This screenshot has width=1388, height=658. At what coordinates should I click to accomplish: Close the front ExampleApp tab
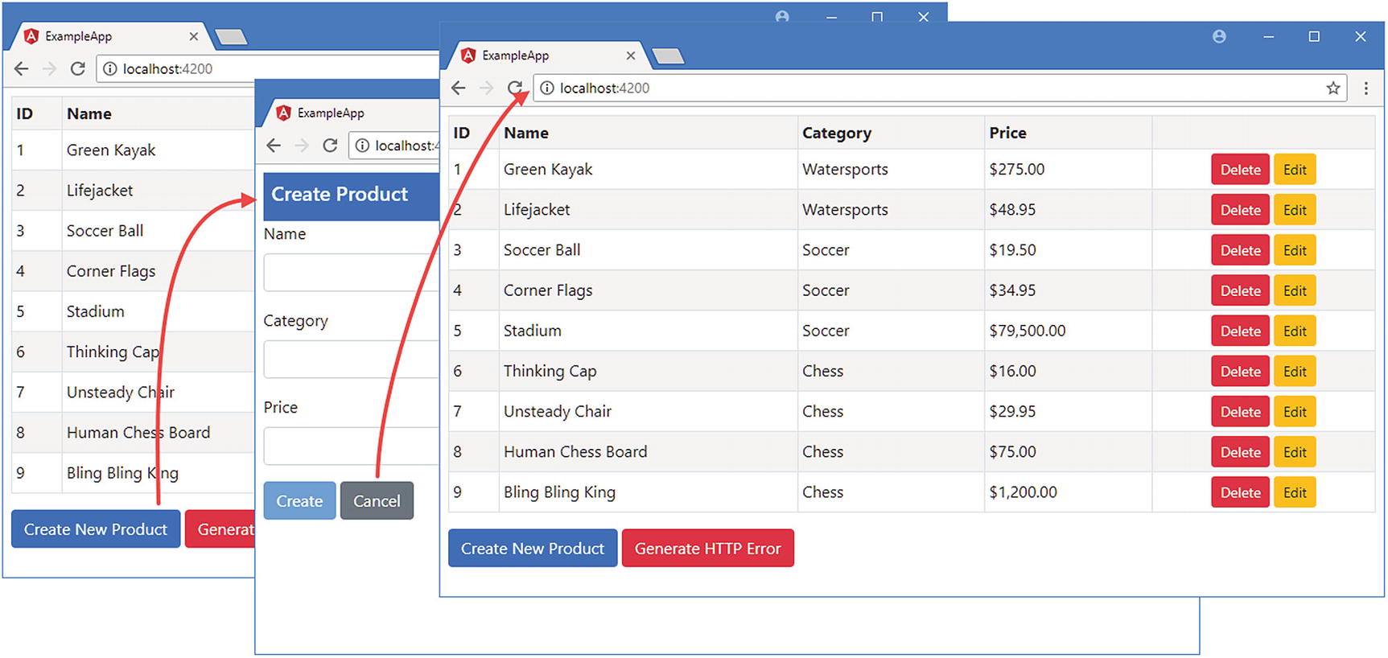click(631, 56)
